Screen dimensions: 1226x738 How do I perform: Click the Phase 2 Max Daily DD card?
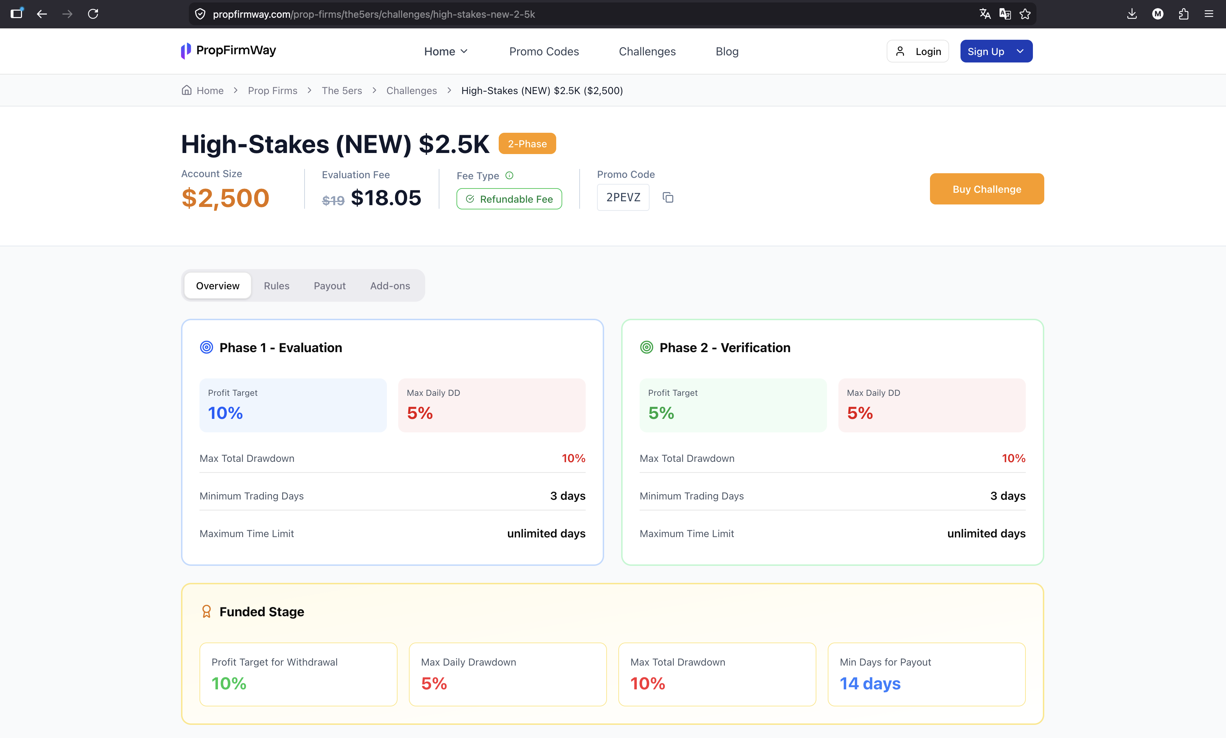932,405
